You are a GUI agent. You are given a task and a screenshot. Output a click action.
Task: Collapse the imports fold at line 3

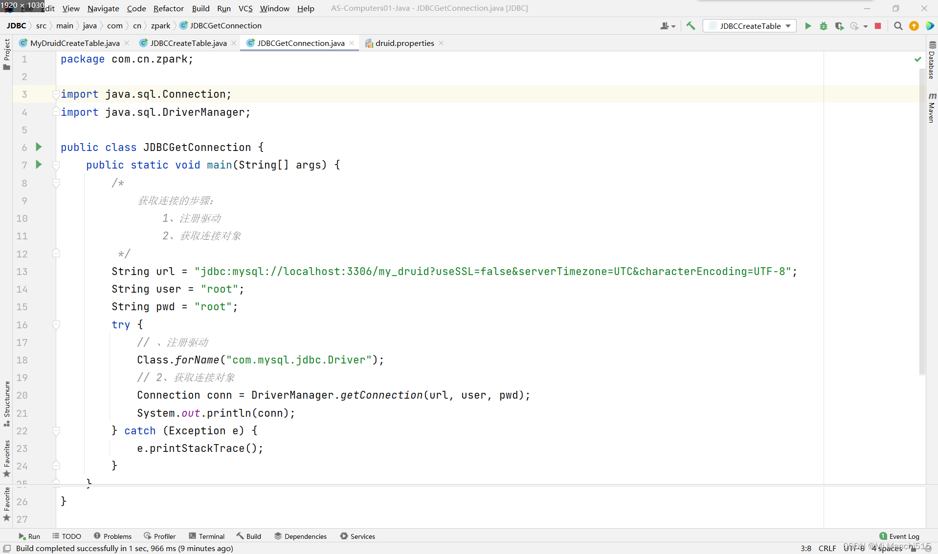56,94
